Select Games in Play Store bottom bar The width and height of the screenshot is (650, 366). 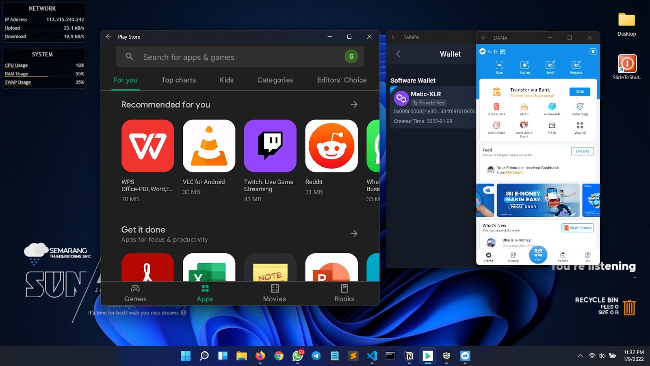coord(135,294)
